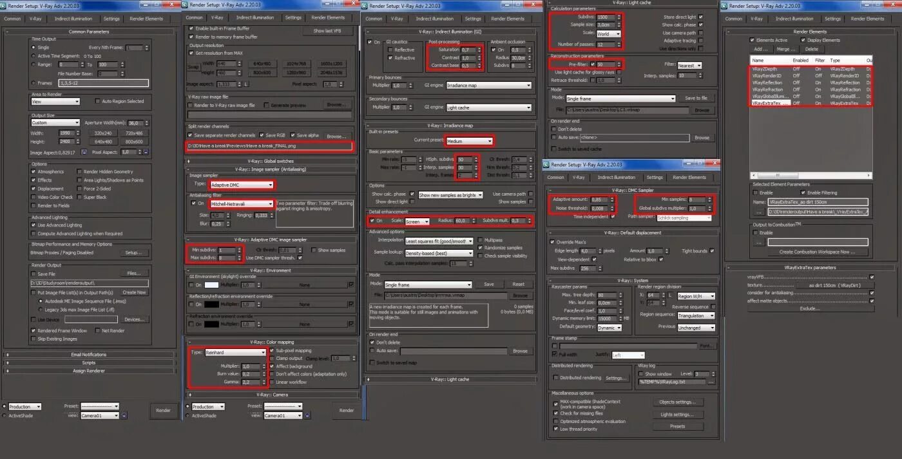Select the Range radio button in Time Output

pos(35,64)
